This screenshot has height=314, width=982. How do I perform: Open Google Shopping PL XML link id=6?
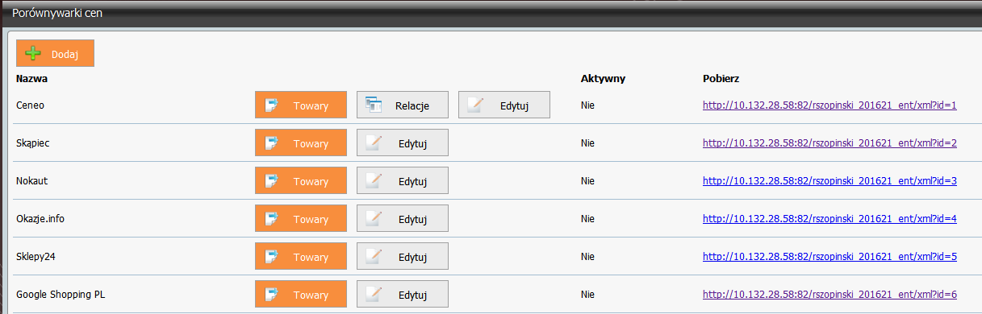click(x=829, y=295)
